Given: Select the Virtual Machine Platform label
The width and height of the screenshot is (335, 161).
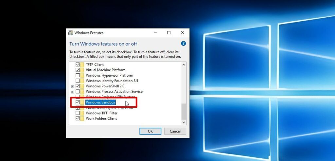Looking at the screenshot, I should (106, 70).
